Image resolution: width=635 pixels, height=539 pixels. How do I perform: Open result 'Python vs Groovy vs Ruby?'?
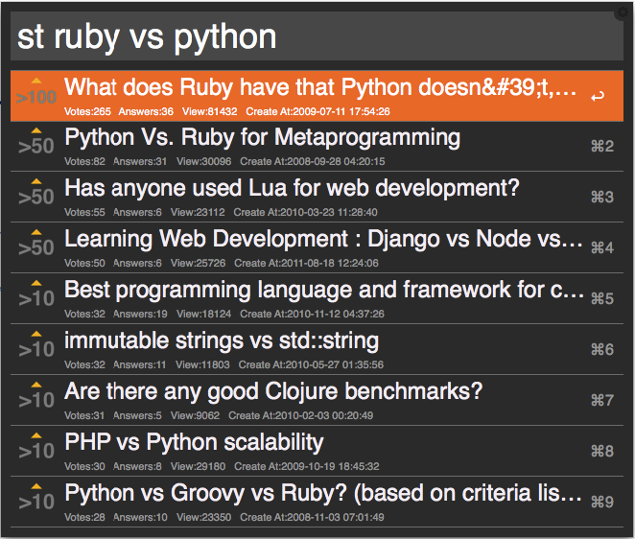pyautogui.click(x=317, y=502)
